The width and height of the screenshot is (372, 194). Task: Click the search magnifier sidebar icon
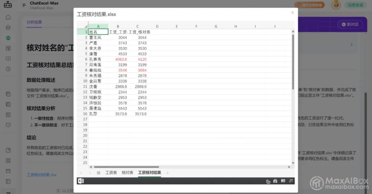pyautogui.click(x=8, y=115)
